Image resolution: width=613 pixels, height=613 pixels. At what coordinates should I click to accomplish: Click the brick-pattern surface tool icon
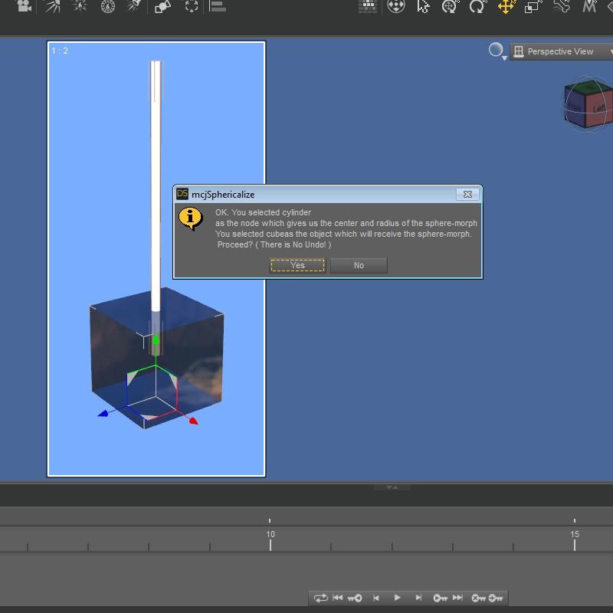(x=368, y=6)
